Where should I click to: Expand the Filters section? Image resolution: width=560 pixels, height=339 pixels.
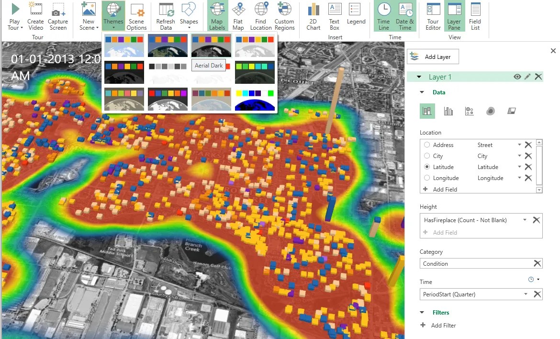pyautogui.click(x=422, y=312)
